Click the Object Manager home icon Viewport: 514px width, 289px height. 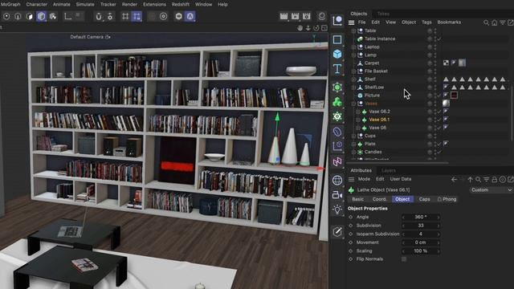click(495, 22)
